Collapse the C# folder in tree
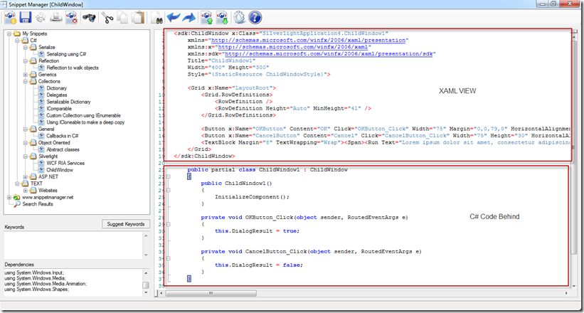The height and width of the screenshot is (313, 584). [17, 41]
